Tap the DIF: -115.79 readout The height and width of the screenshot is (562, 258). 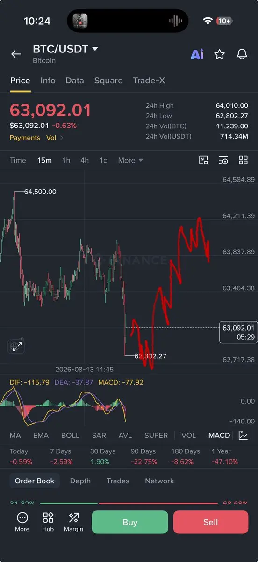point(29,382)
